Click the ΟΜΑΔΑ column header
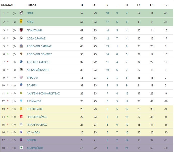The height and width of the screenshot is (152, 174). coord(31,5)
